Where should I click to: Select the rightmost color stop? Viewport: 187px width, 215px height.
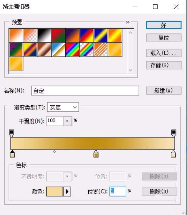coord(173,154)
